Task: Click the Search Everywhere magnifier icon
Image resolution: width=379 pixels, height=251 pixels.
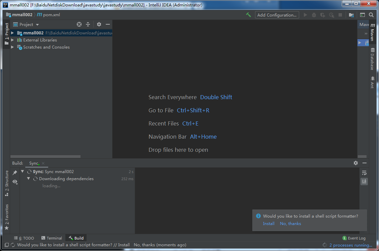Action: point(371,15)
